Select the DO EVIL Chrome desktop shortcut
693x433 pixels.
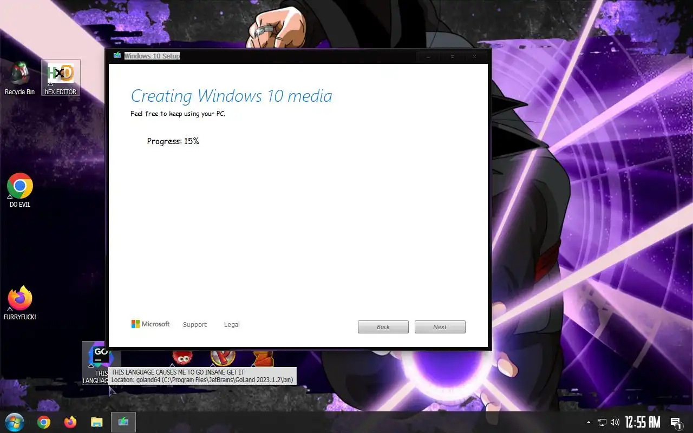(20, 190)
